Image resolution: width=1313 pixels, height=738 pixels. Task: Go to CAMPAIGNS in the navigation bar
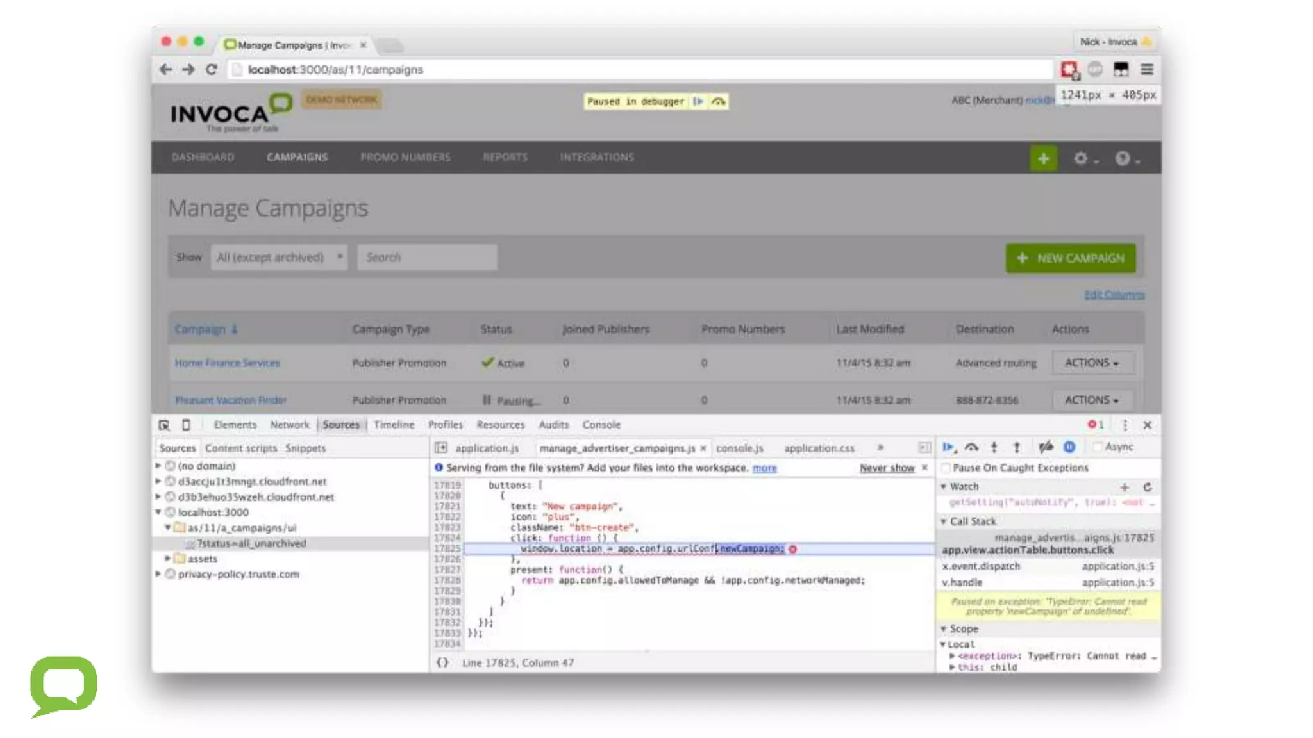[x=297, y=158]
